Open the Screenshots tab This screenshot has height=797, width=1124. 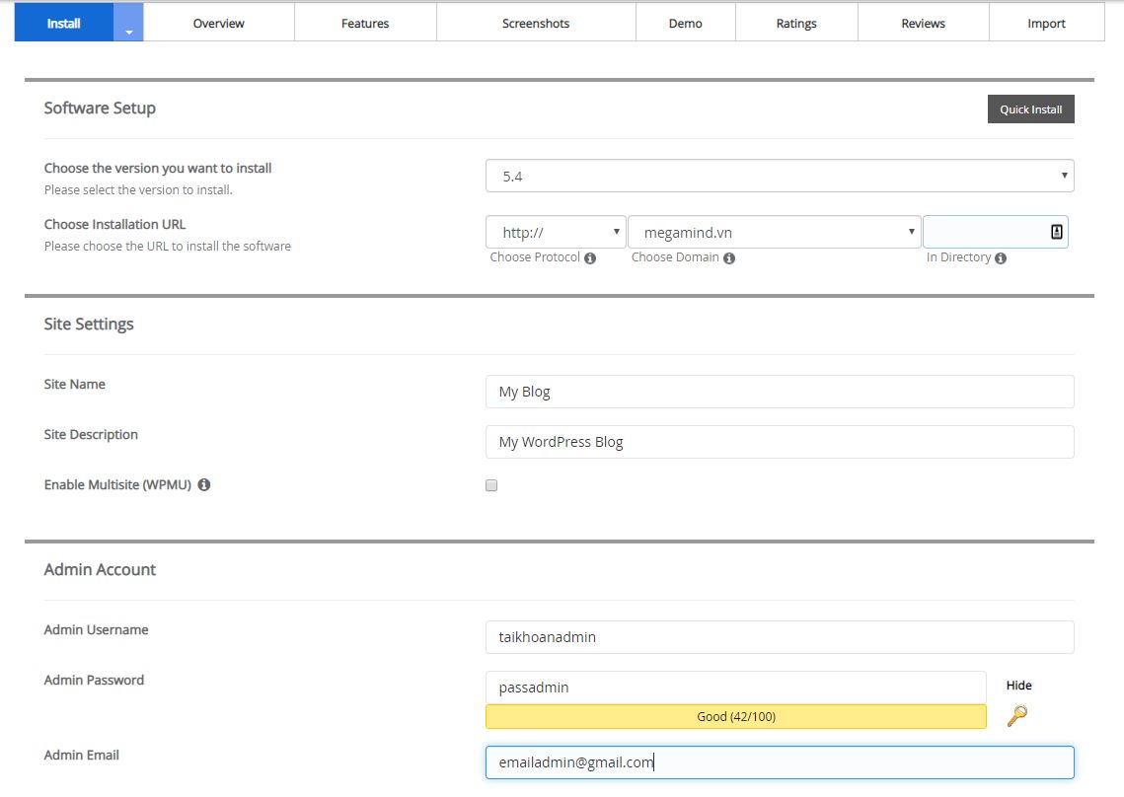535,24
